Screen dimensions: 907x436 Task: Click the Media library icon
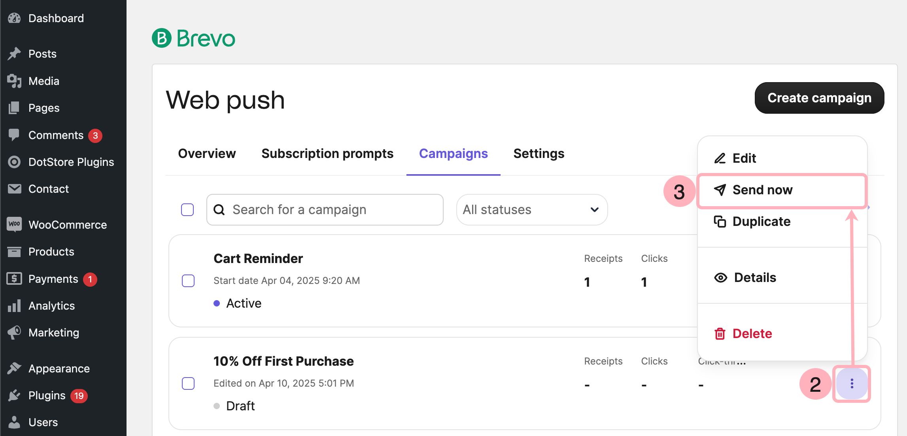coord(14,81)
